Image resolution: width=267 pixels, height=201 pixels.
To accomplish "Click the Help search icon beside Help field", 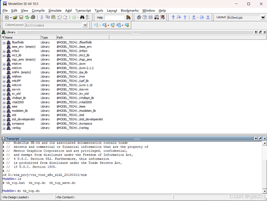I will (128, 17).
